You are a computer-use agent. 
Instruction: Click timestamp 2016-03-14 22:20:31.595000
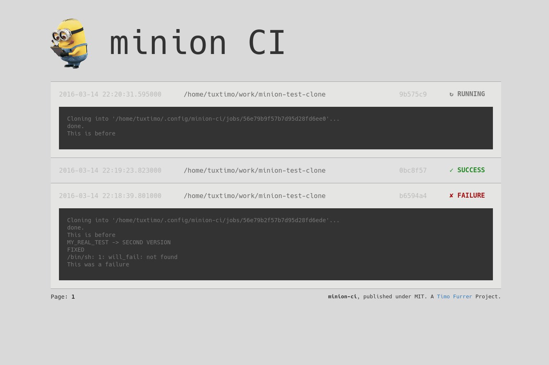[110, 94]
